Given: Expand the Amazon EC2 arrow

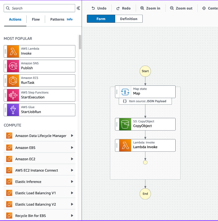Looking at the screenshot, I should click(72, 159).
